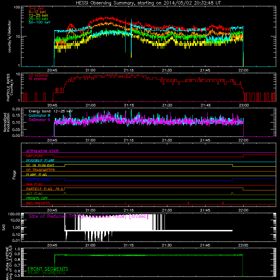Click the 21:30 tick under the Flags panel

167,210
